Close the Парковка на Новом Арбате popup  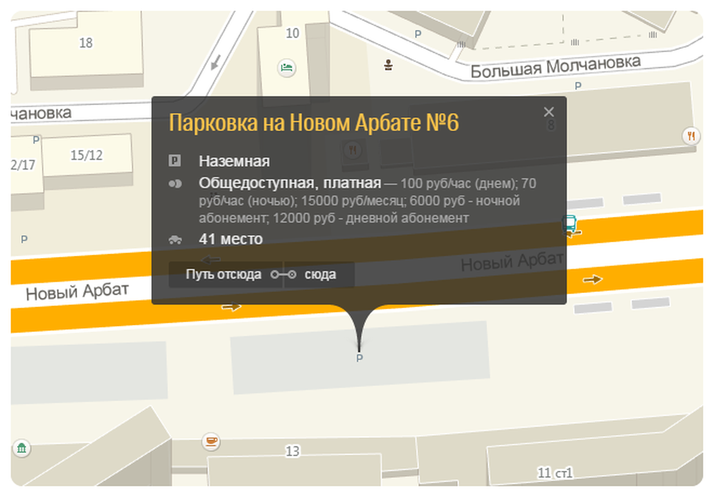coord(549,111)
